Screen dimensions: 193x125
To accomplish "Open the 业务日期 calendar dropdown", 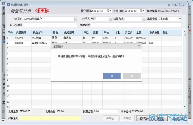I will point(109,11).
